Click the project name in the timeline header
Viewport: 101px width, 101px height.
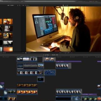click(x=46, y=55)
